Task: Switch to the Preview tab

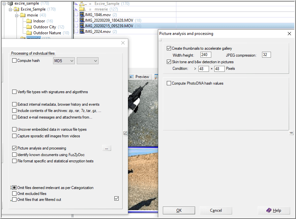Action: [x=139, y=77]
